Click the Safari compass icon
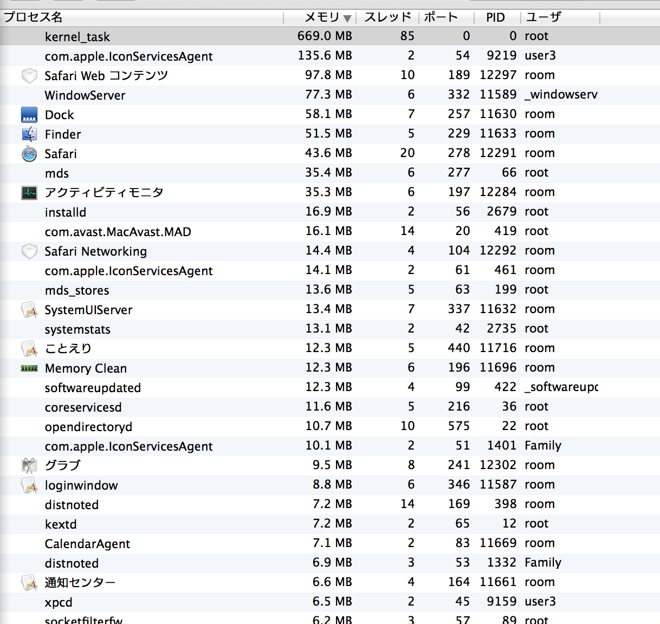Viewport: 660px width, 624px height. click(x=29, y=154)
